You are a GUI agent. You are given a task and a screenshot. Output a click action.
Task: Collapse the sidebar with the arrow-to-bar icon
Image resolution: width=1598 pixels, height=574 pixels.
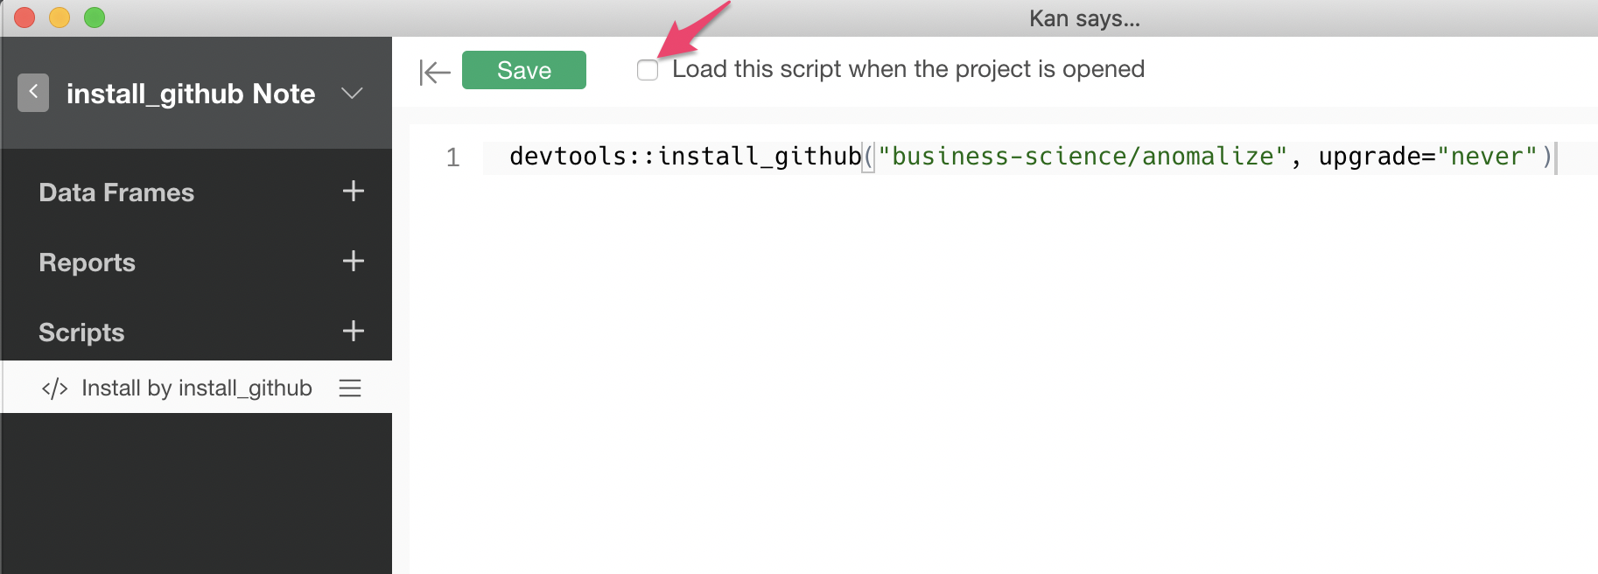434,72
